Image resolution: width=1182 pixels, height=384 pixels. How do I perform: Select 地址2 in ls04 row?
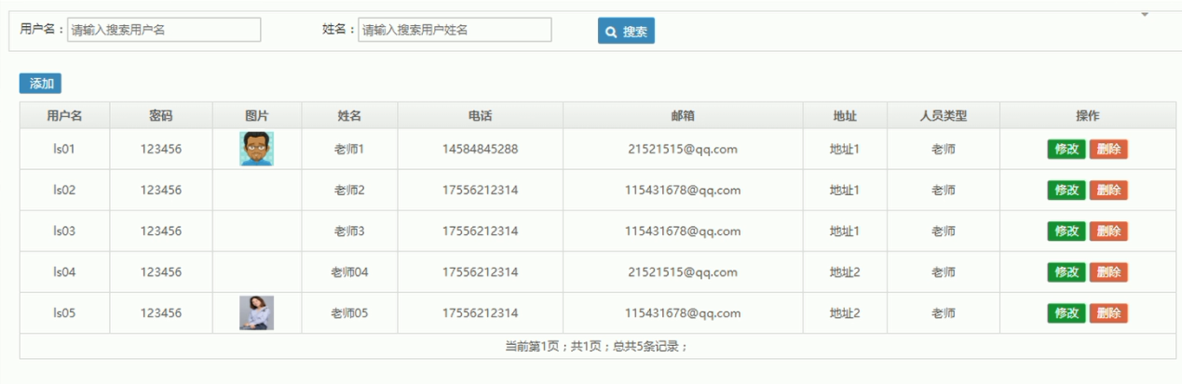[x=845, y=271]
